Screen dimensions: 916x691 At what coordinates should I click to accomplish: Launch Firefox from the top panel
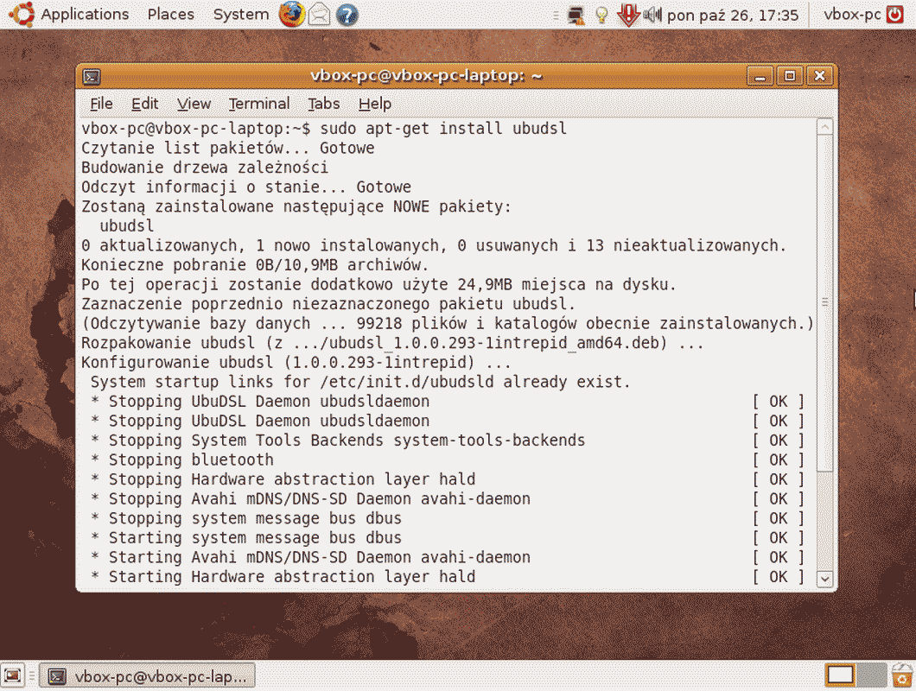click(291, 15)
